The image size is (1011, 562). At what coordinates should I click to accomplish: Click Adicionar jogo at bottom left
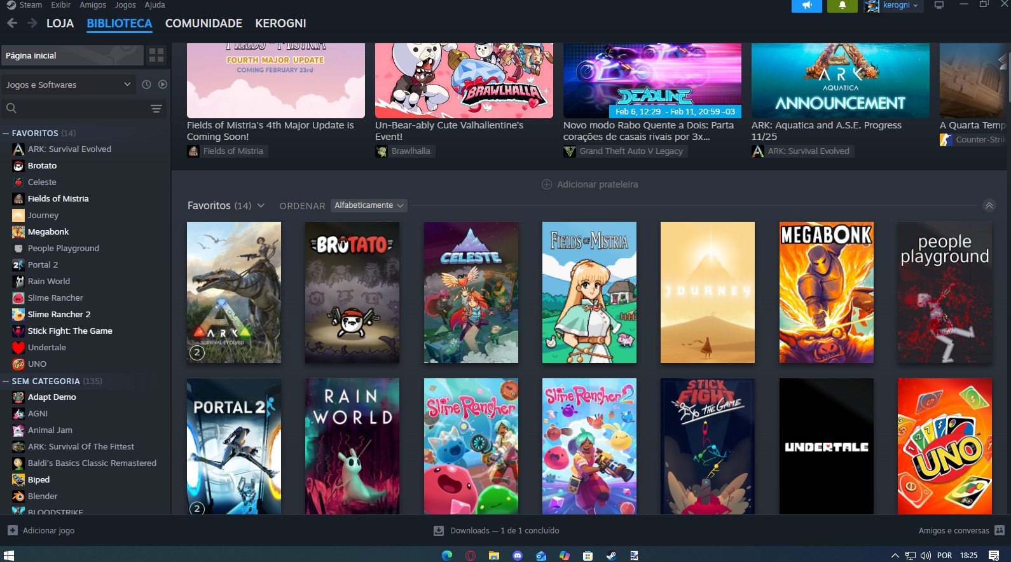coord(41,530)
